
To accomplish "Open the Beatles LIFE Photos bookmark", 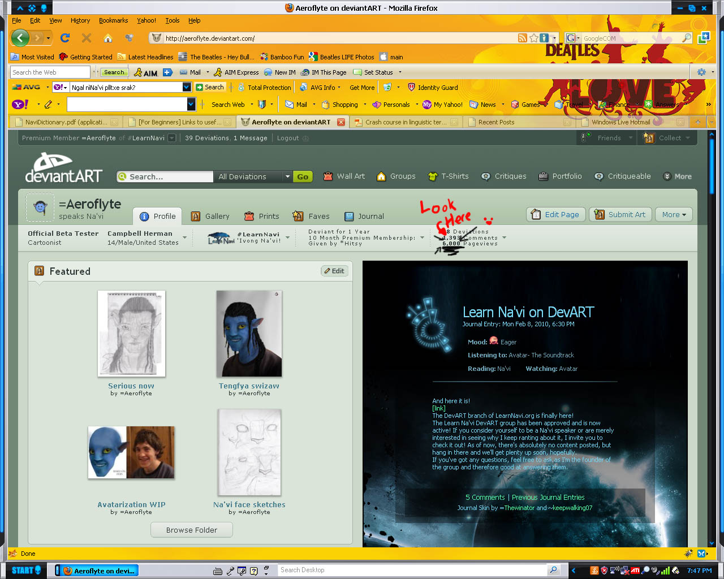I will (x=341, y=57).
